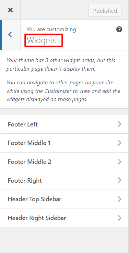Click the Widgets section title
This screenshot has height=253, width=129.
[41, 40]
